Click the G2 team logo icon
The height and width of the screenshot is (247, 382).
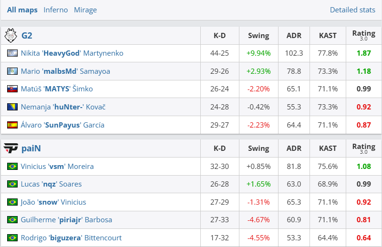pyautogui.click(x=10, y=35)
